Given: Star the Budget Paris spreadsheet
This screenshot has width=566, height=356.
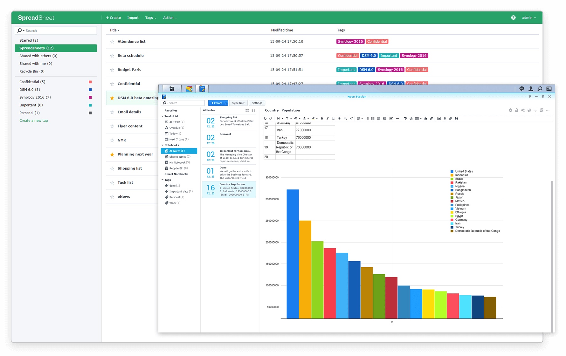Looking at the screenshot, I should pyautogui.click(x=112, y=70).
